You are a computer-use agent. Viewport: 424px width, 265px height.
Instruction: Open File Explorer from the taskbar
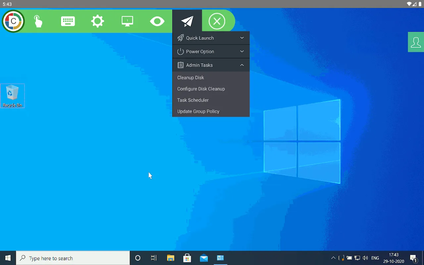(x=171, y=258)
